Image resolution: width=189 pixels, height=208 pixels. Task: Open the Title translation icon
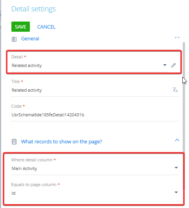(x=175, y=90)
